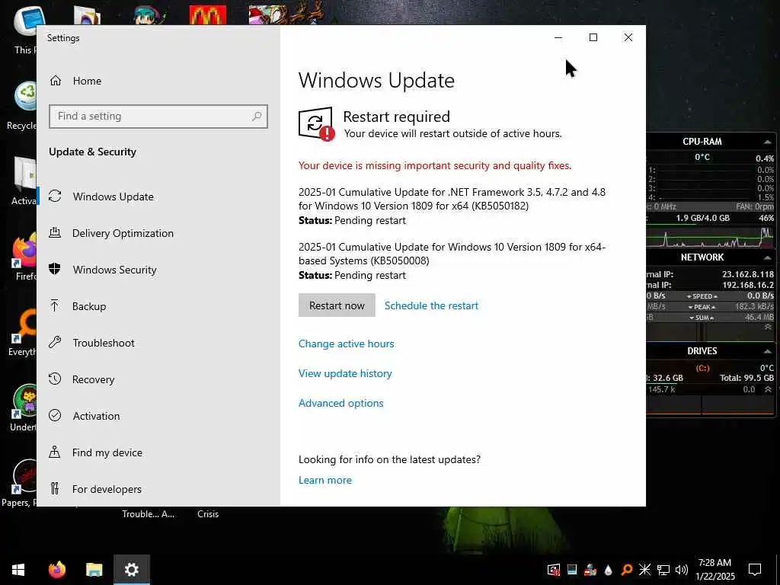This screenshot has width=780, height=585.
Task: Open Change active hours
Action: click(347, 344)
